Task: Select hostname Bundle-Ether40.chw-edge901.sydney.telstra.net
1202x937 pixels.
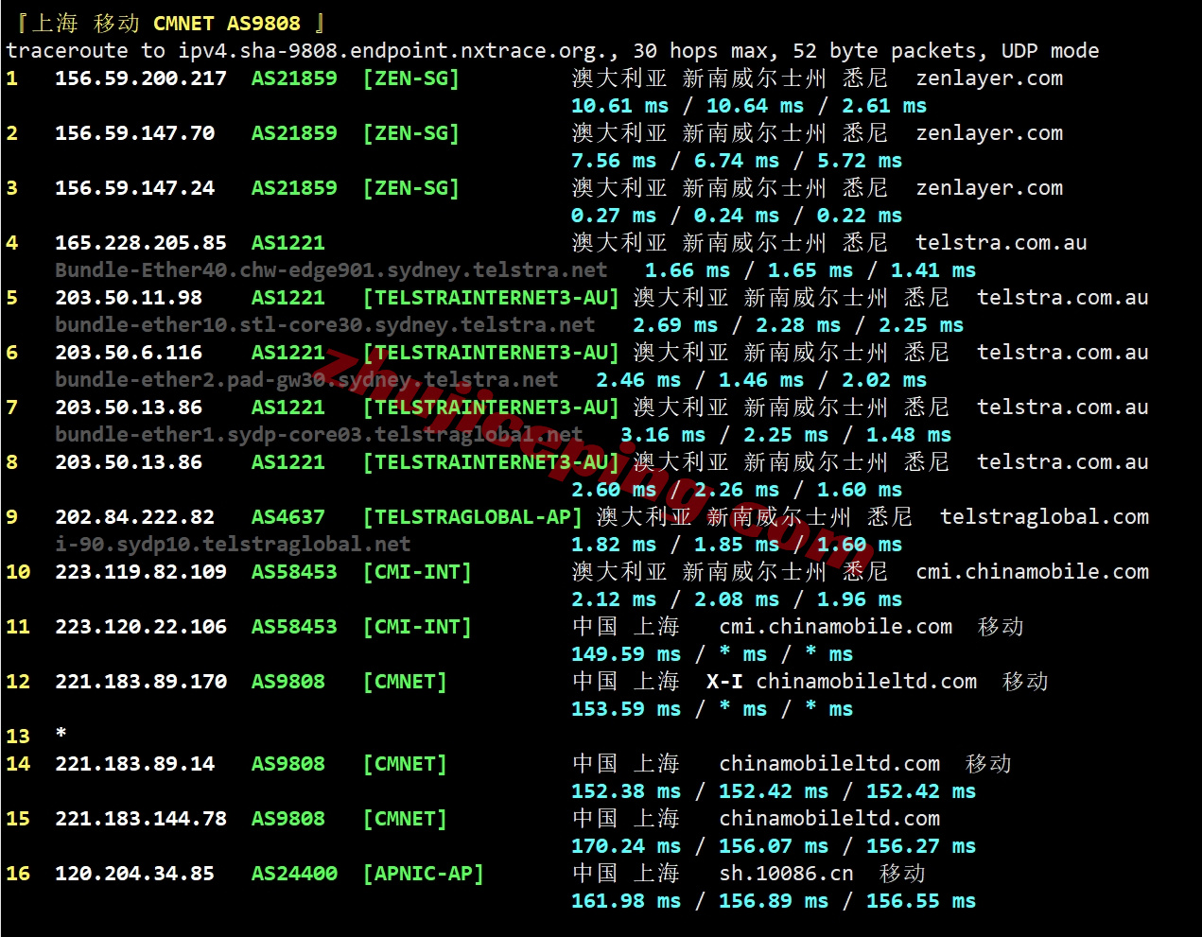Action: 331,270
